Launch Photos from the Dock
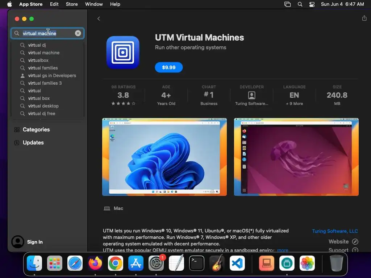The width and height of the screenshot is (371, 278). tap(307, 263)
